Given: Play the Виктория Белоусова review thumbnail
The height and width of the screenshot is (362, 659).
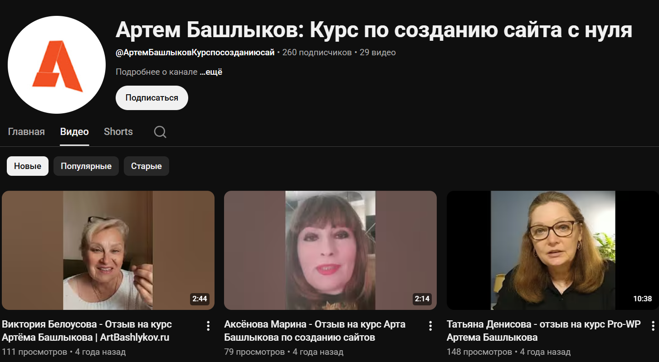Looking at the screenshot, I should click(x=108, y=250).
